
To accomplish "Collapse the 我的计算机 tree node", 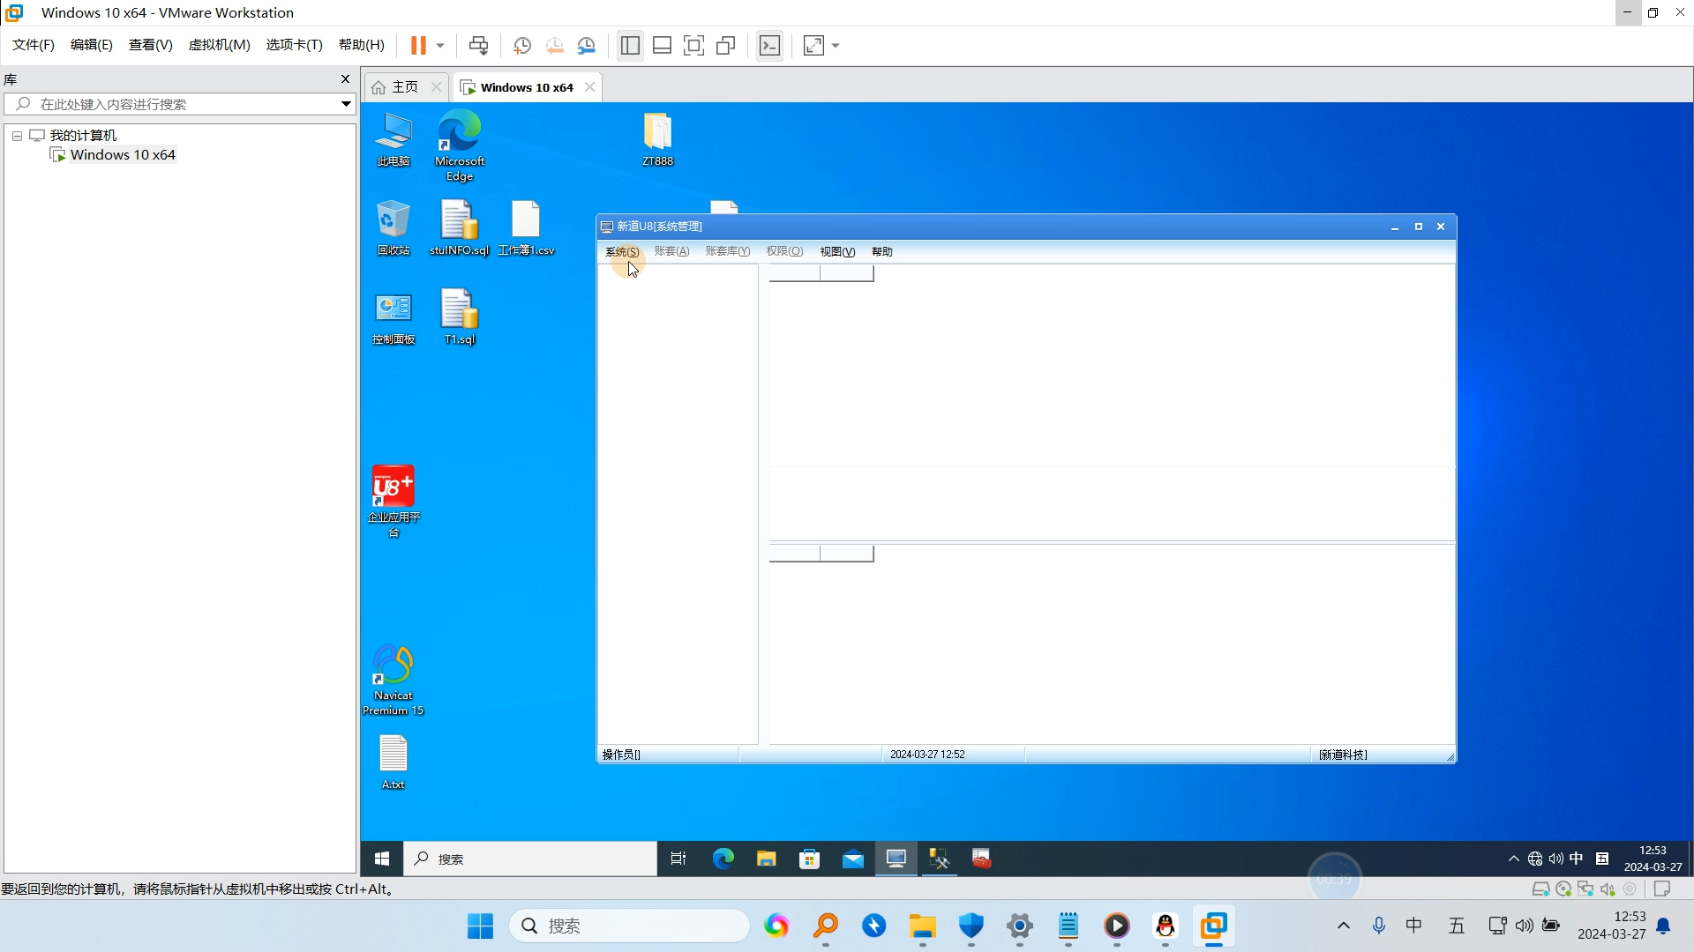I will pos(17,136).
